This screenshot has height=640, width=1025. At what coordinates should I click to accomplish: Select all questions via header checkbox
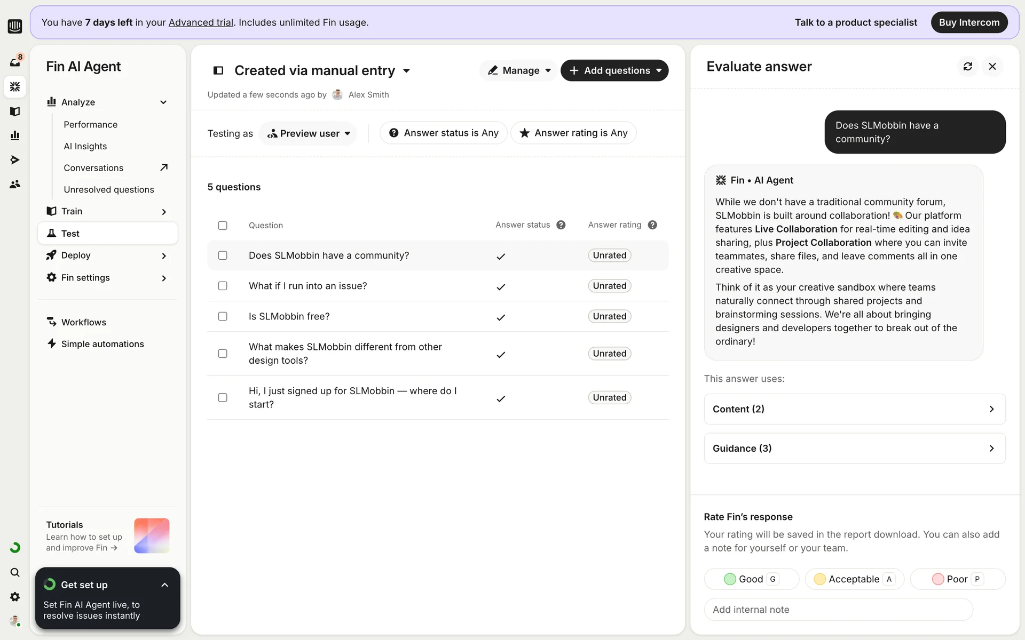223,225
